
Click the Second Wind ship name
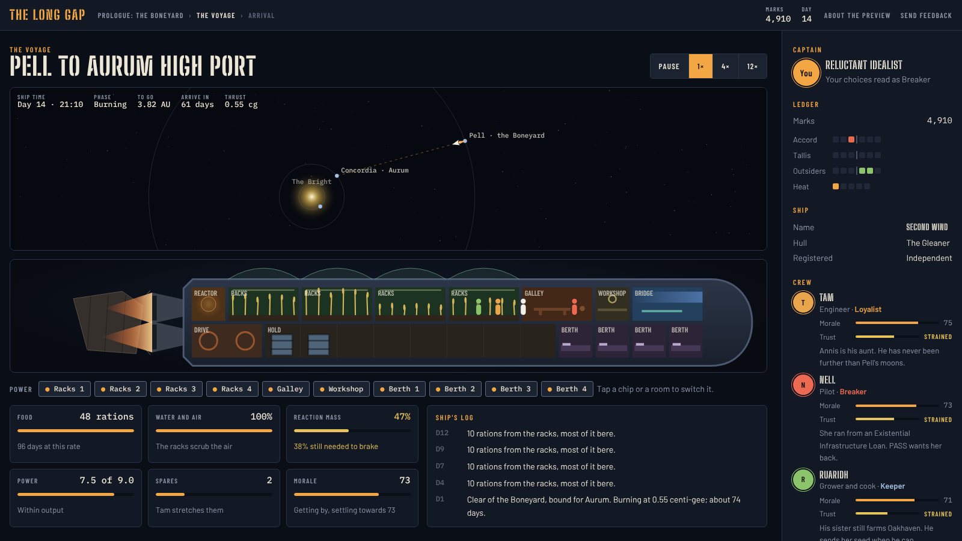click(x=927, y=227)
